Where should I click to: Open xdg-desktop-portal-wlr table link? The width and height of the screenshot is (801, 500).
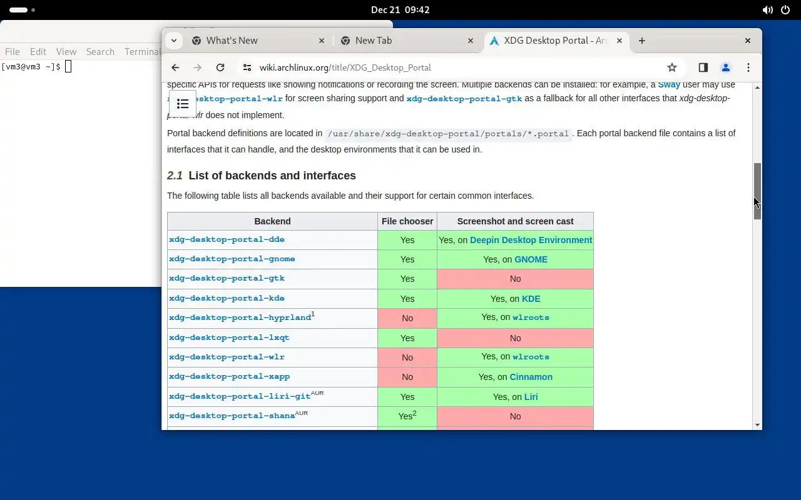[x=227, y=357]
